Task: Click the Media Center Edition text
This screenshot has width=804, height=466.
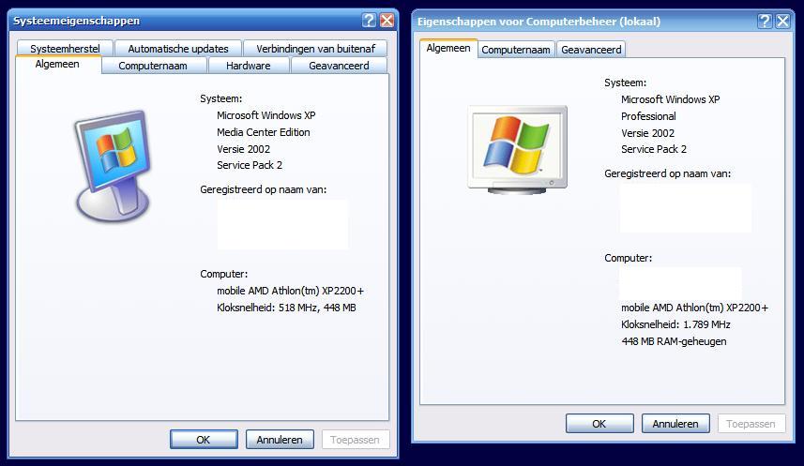Action: coord(263,132)
